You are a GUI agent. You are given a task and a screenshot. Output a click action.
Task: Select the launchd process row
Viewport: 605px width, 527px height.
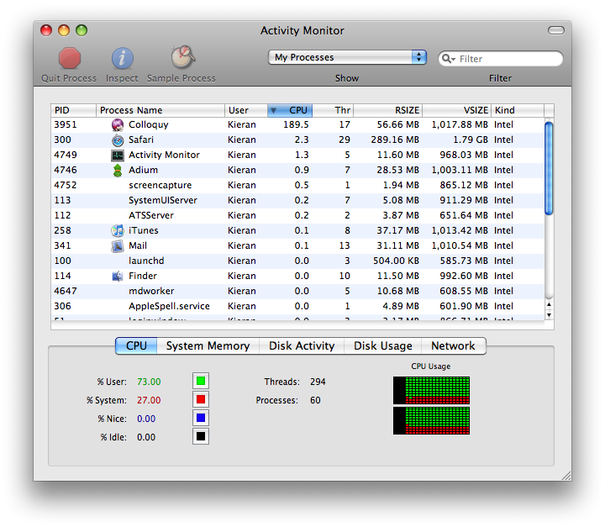(297, 261)
